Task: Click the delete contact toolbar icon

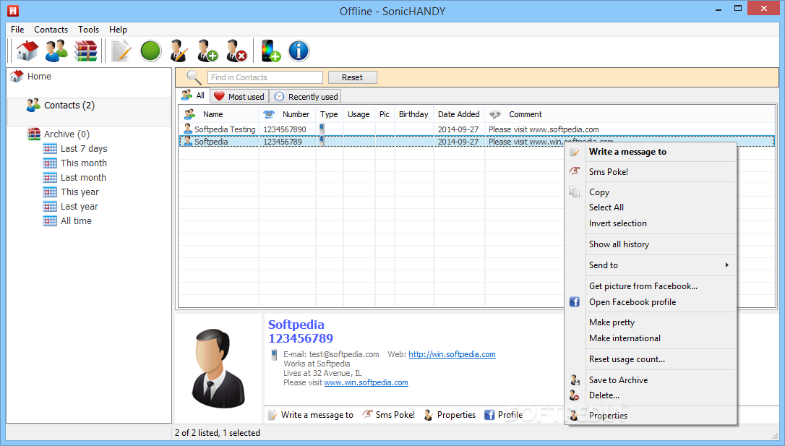Action: [236, 51]
